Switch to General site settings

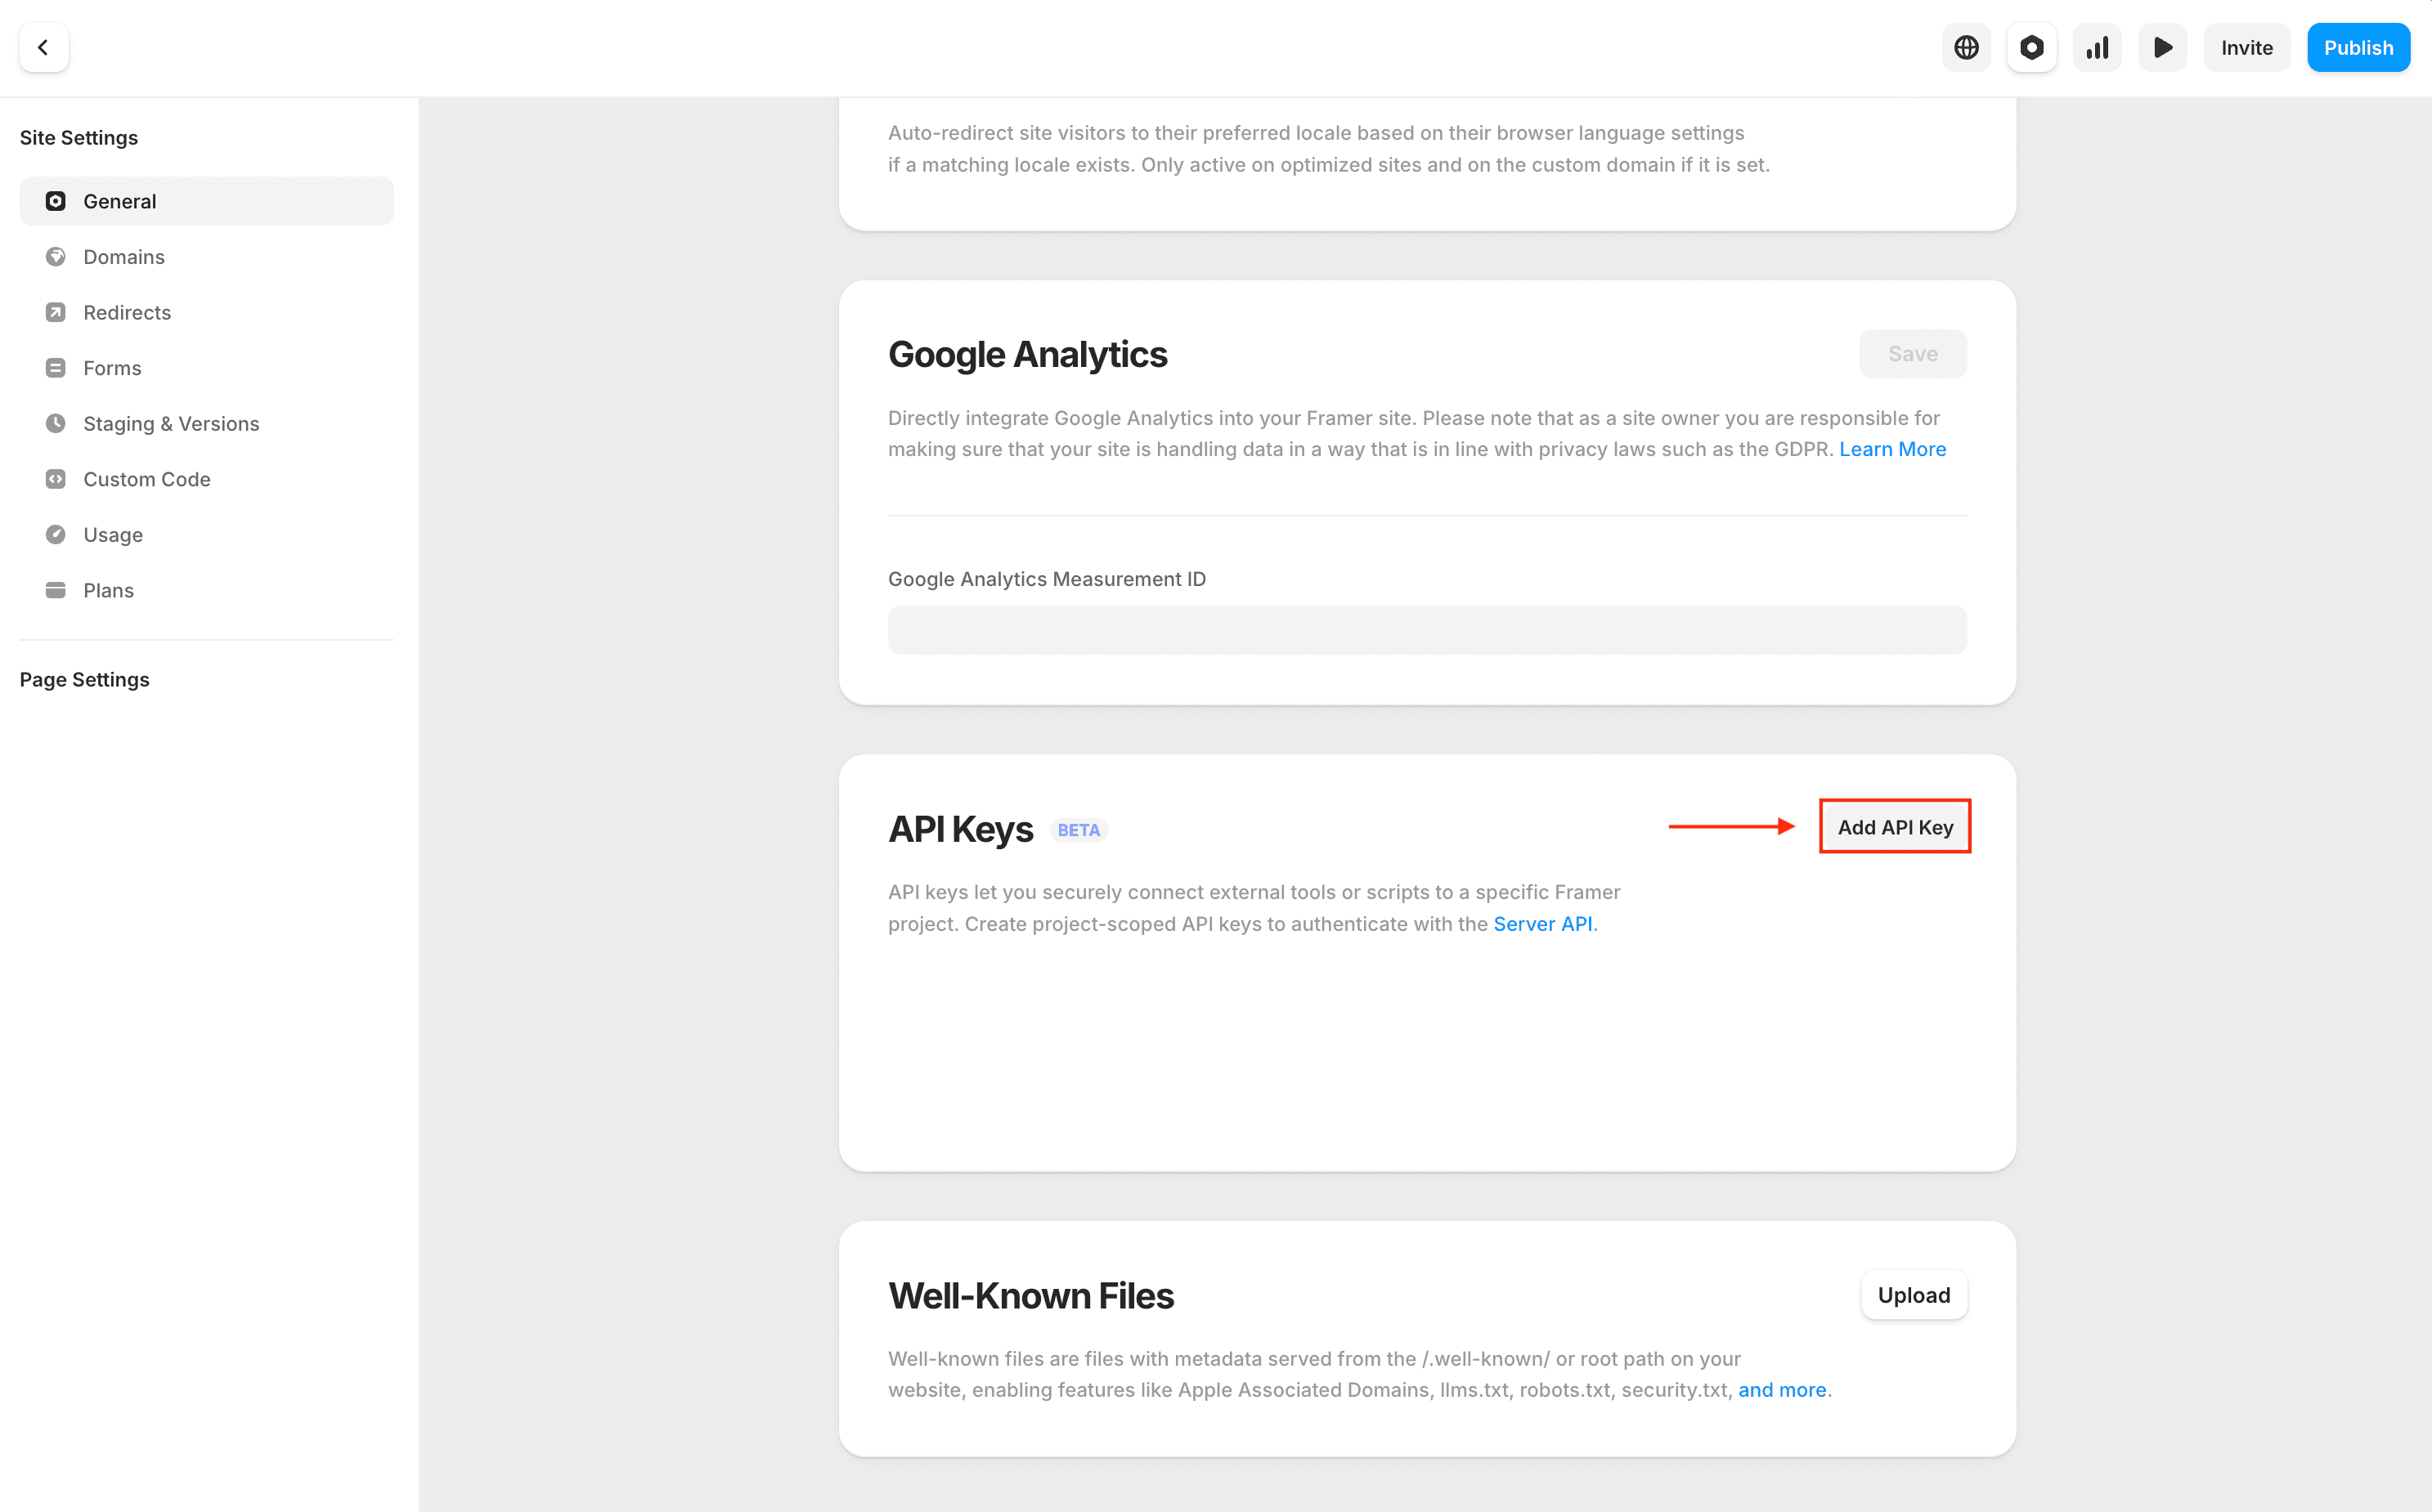tap(119, 200)
